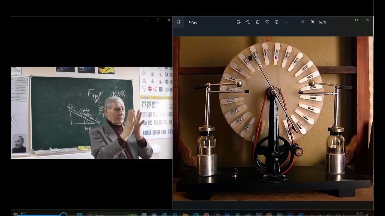Zoom in with the plus magnifier
The image size is (385, 216).
(x=313, y=22)
